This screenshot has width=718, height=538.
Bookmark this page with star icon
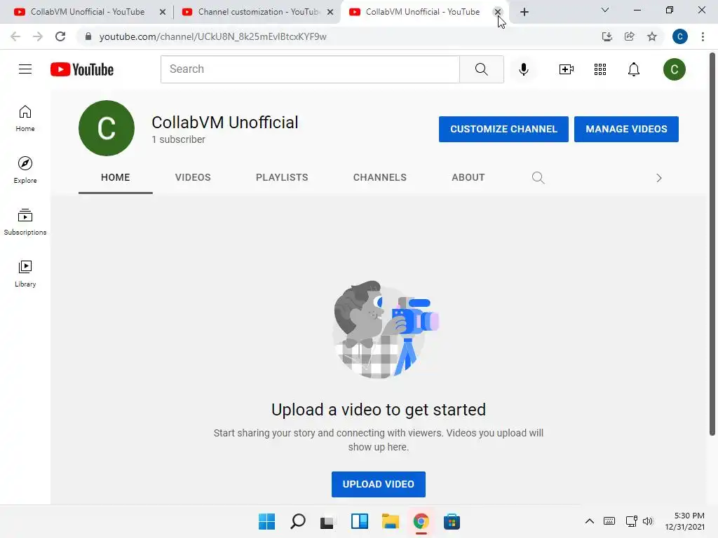point(652,36)
